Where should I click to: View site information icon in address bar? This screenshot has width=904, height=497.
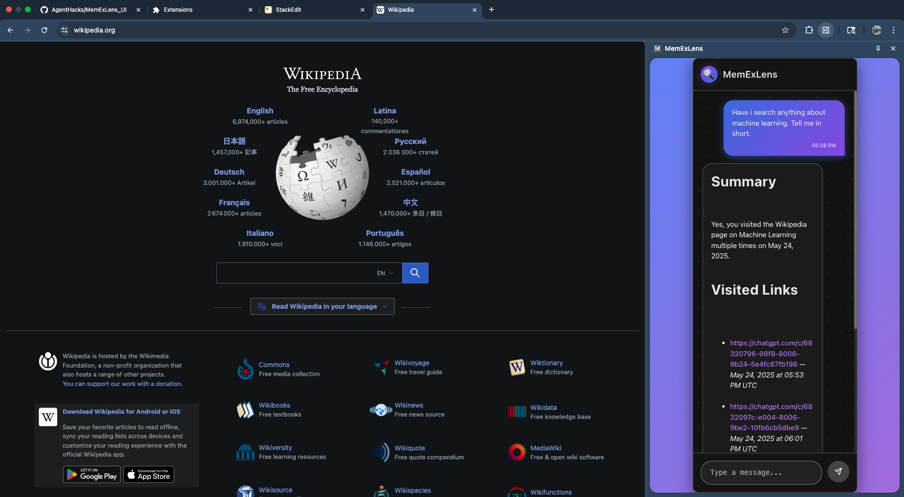pos(65,30)
